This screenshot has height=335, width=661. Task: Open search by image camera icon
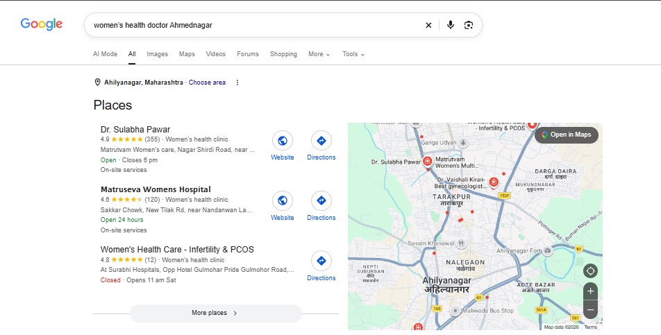pos(469,25)
